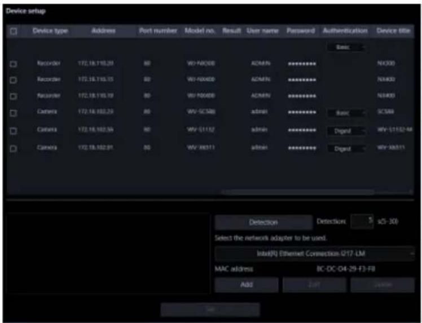Open the Basic authentication dropdown in the SC588 row
This screenshot has height=323, width=422.
346,113
